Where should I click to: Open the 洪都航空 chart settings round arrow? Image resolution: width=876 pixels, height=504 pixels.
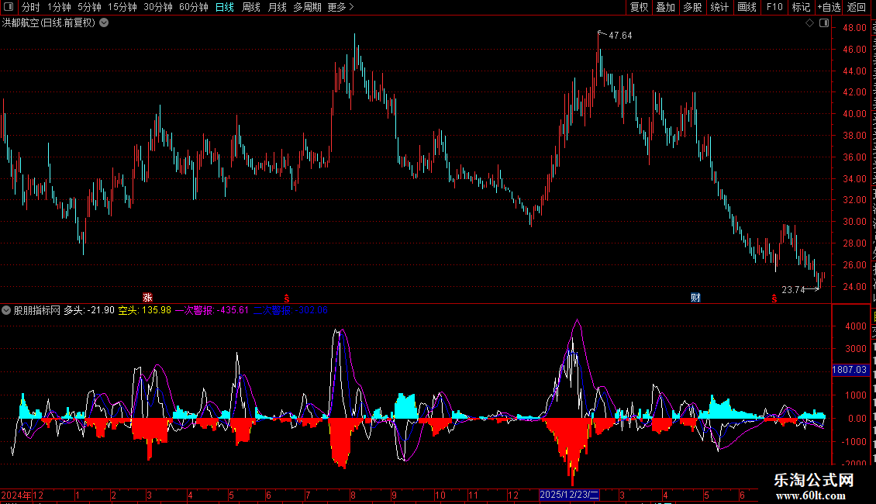104,23
